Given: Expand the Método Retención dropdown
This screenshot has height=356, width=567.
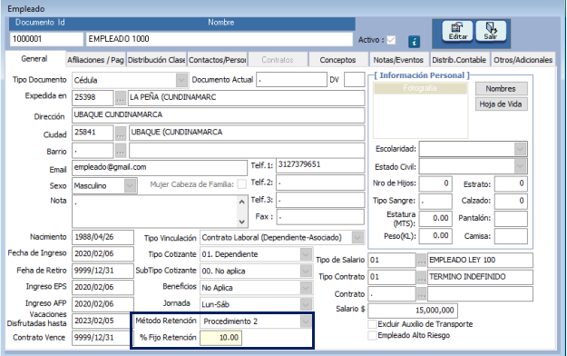Looking at the screenshot, I should point(306,321).
